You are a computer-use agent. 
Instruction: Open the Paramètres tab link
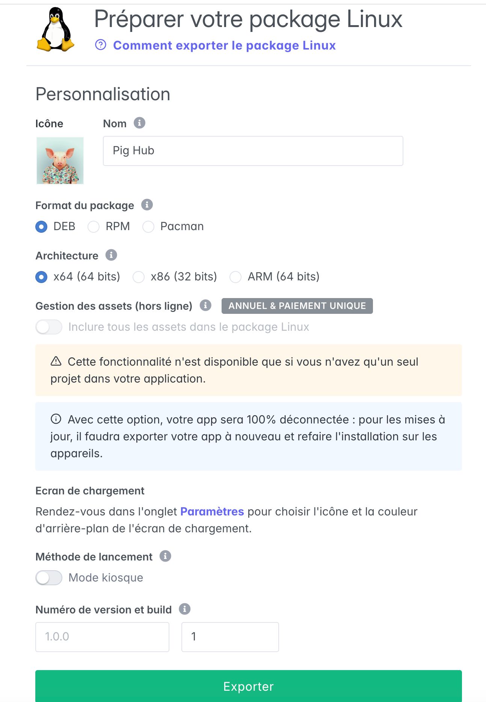pos(212,511)
